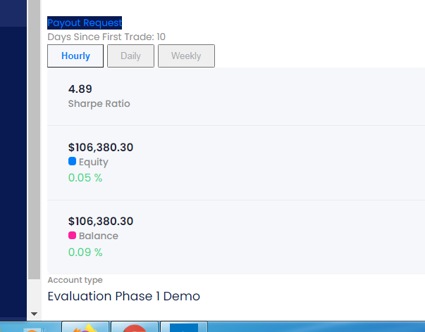Switch to the Daily tab
The width and height of the screenshot is (425, 332).
pos(130,56)
